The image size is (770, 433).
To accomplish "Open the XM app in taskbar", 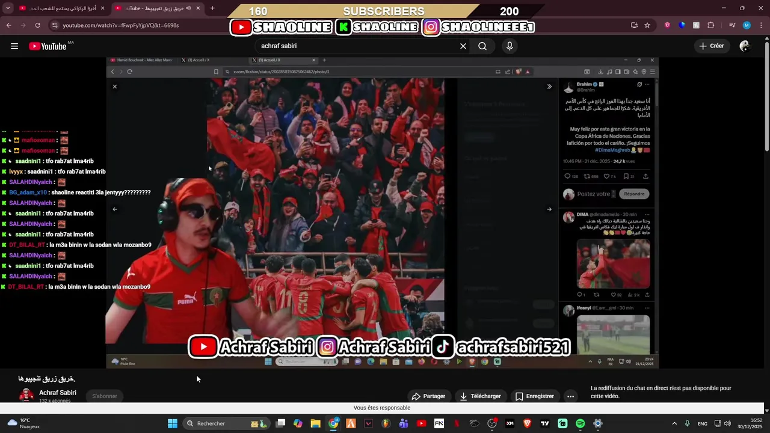I will coord(510,423).
